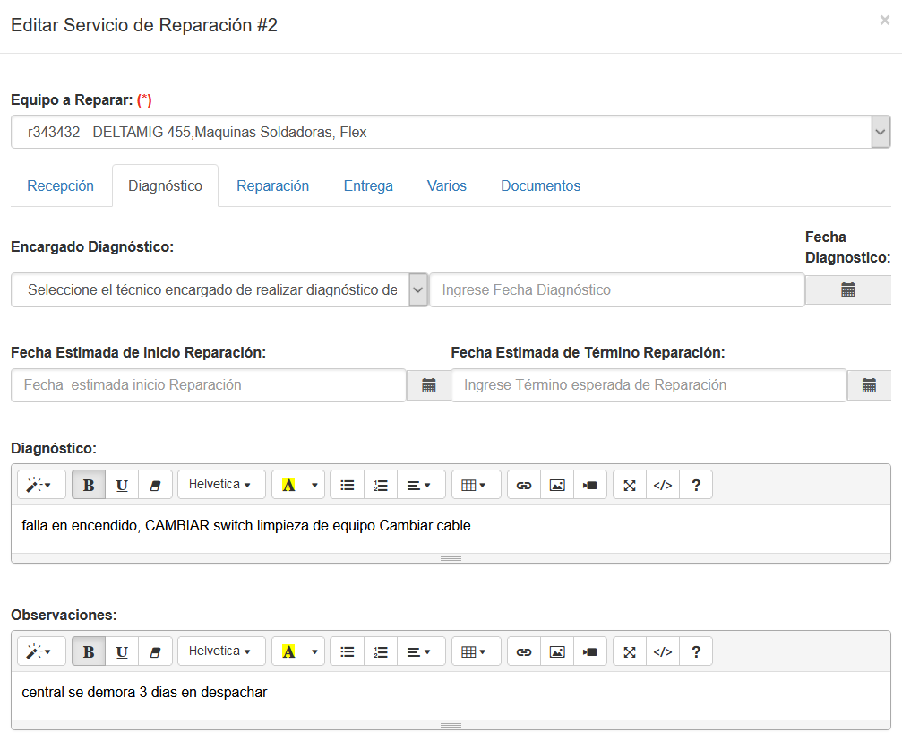This screenshot has height=750, width=902.
Task: Add unordered list in Observaciones editor
Action: click(348, 651)
